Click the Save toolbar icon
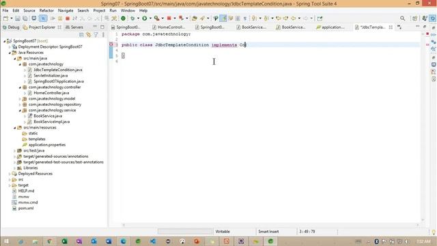This screenshot has height=246, width=437. click(18, 18)
